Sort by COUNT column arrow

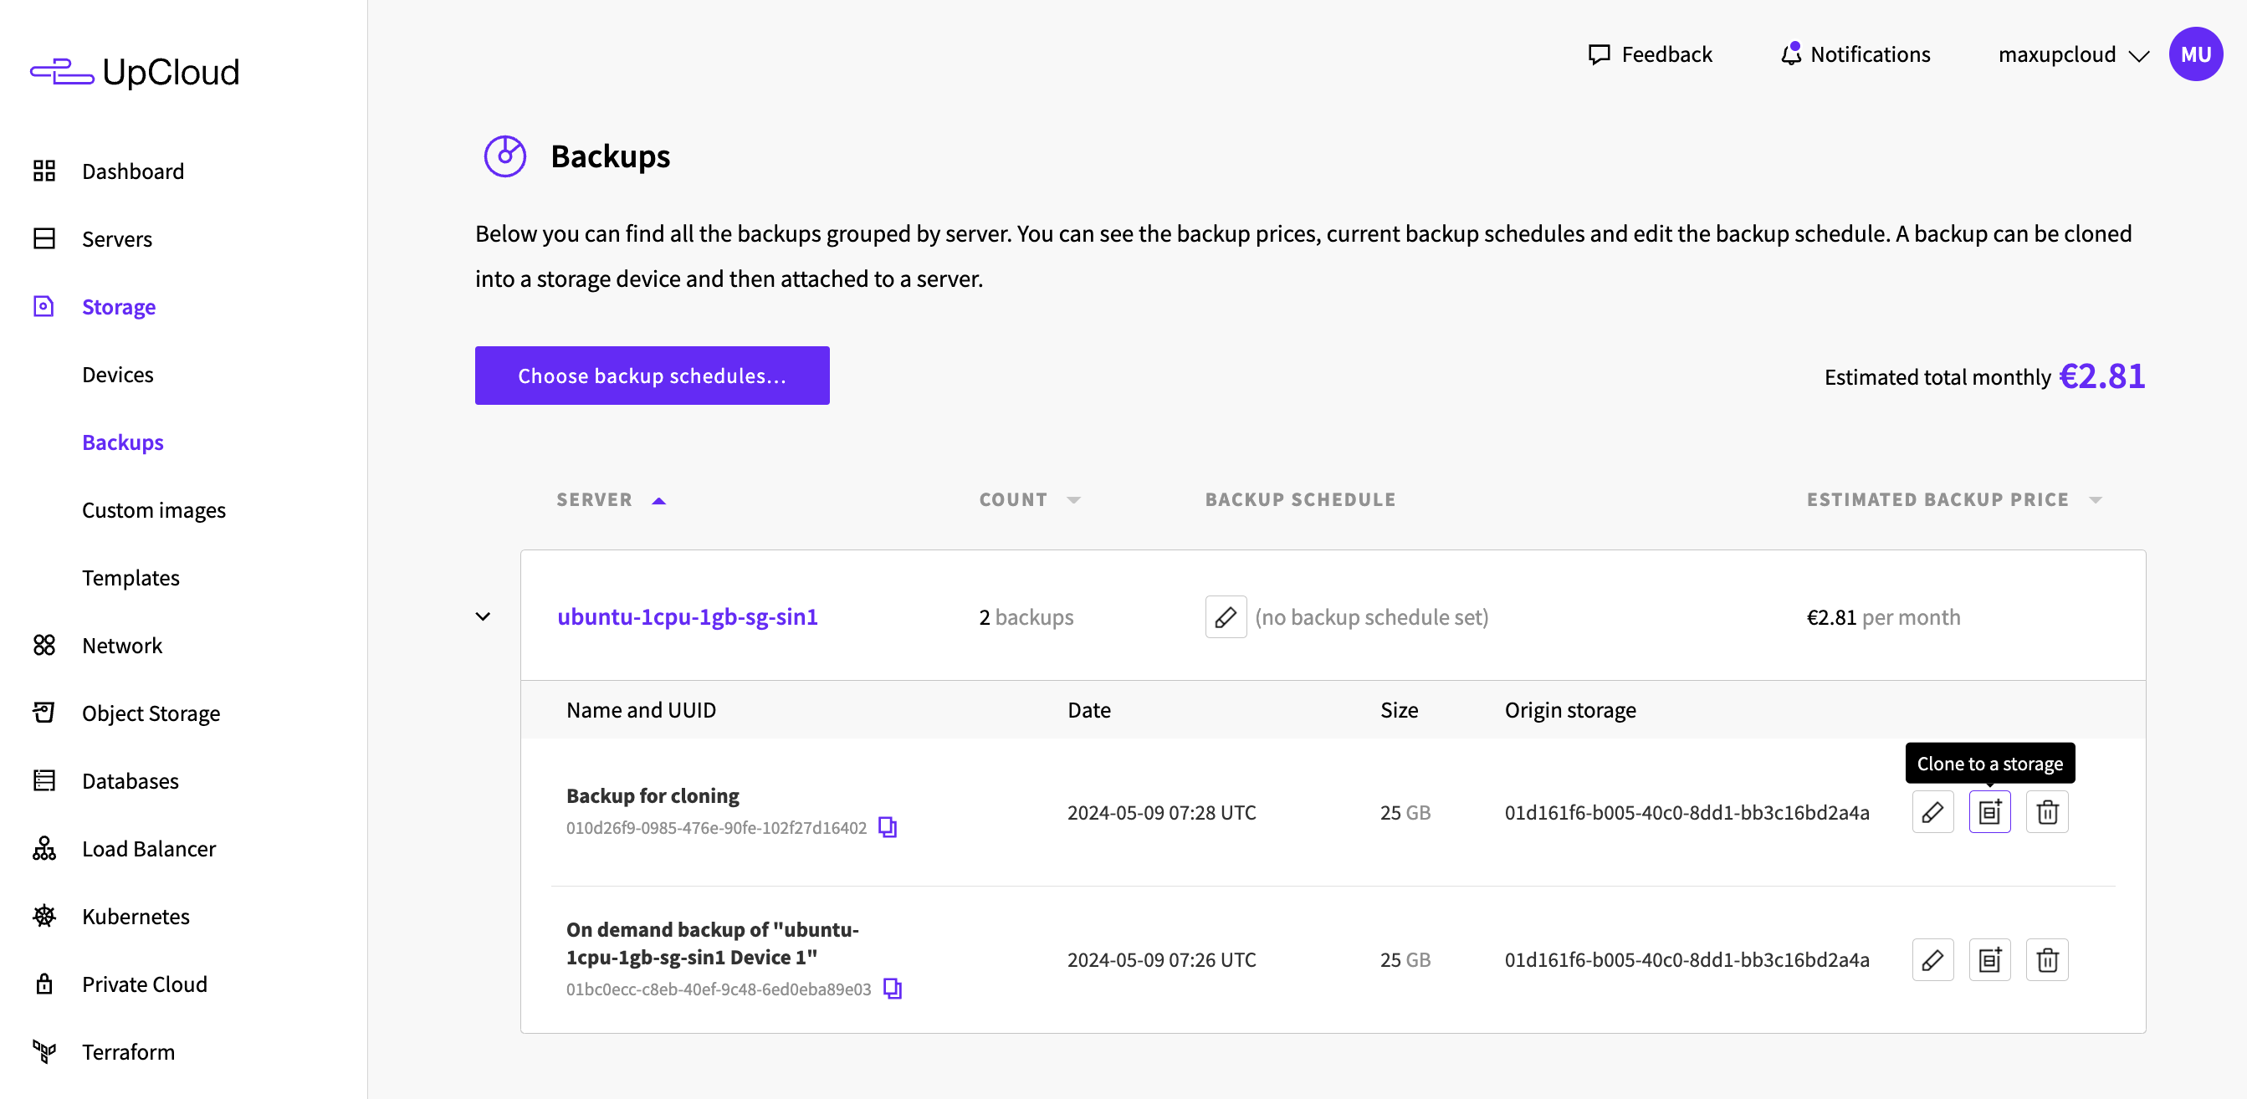[x=1074, y=501]
